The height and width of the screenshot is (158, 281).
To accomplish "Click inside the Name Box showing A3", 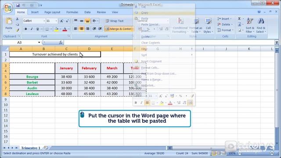I will coord(20,43).
